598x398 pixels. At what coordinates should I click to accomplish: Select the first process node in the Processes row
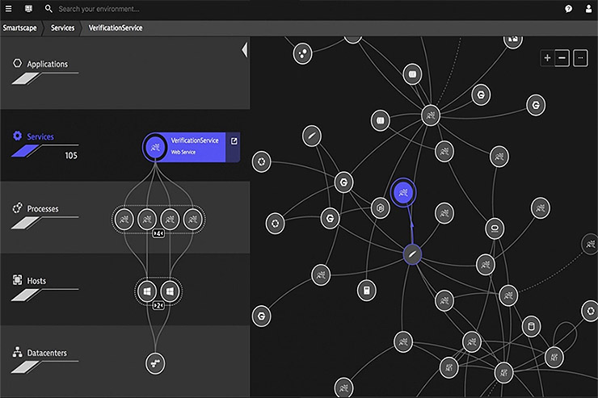124,218
